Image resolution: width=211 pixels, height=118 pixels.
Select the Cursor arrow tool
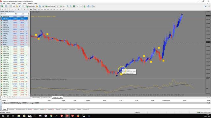(x=2, y=9)
